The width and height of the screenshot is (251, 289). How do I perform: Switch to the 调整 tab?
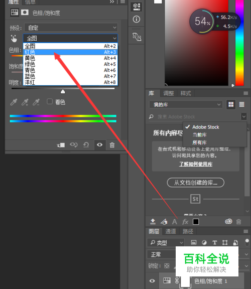[169, 93]
